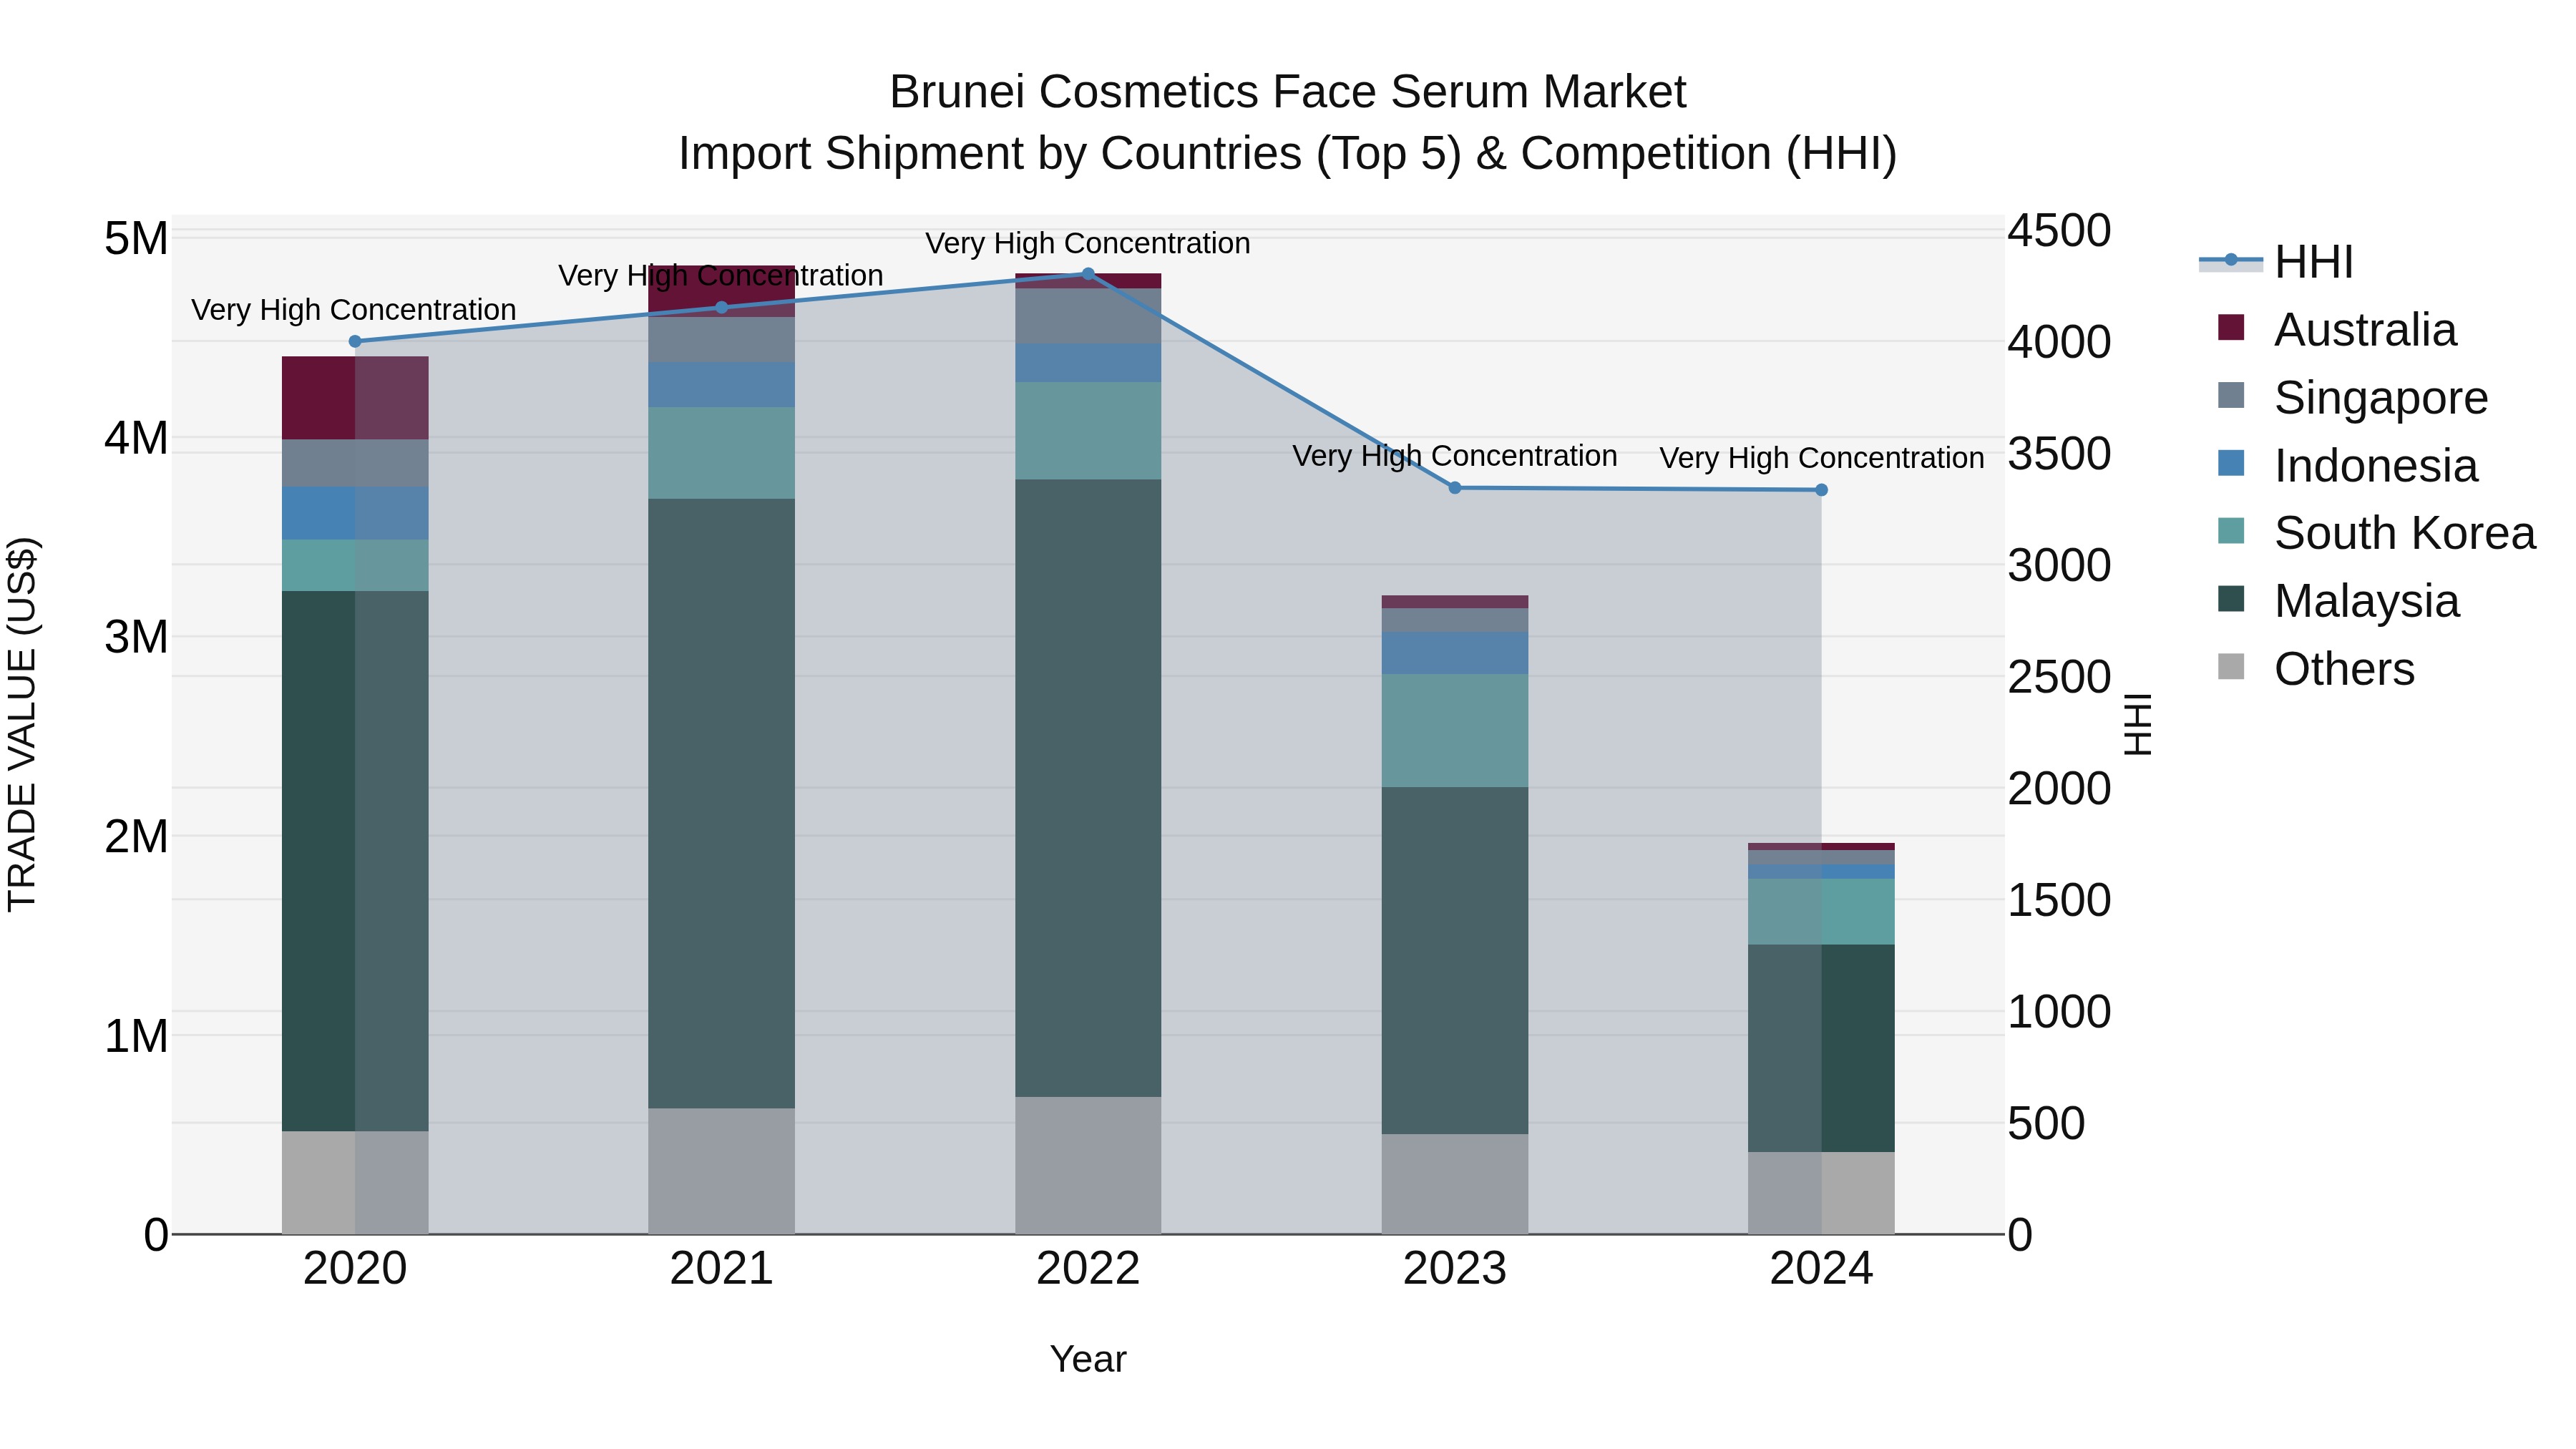Screen dimensions: 2576x1449
Task: Select the South Korea segment in 2022 bar
Action: (1088, 431)
